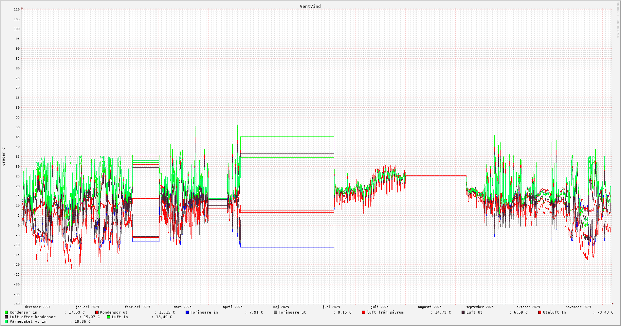
Task: Click the maj 2025 x-axis label
Action: click(281, 307)
